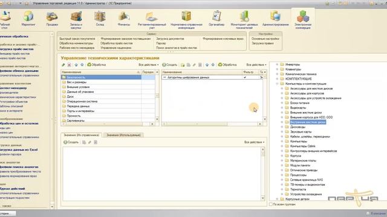Open Формирование ключевых фраз service command
This screenshot has height=217, width=387.
tap(223, 39)
